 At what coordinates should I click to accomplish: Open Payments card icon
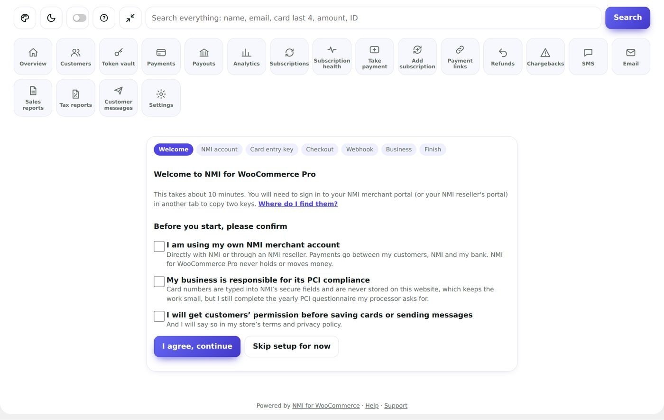[x=161, y=56]
